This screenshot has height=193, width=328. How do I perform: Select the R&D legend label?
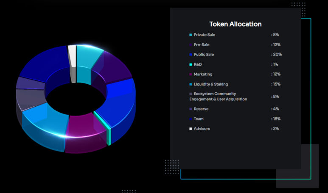198,64
